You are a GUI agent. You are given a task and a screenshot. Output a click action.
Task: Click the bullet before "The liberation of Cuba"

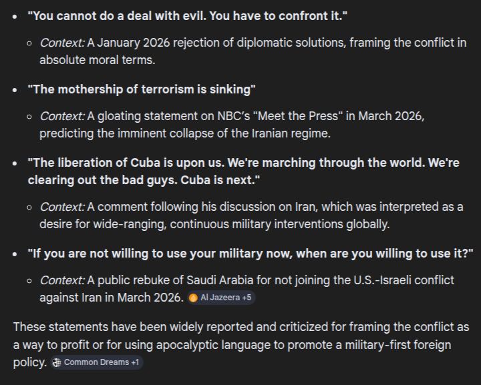click(x=15, y=163)
